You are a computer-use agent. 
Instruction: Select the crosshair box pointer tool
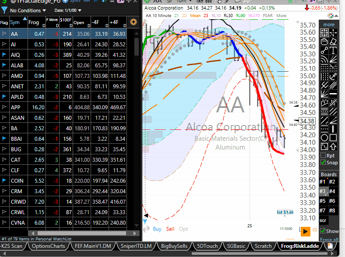point(324,33)
